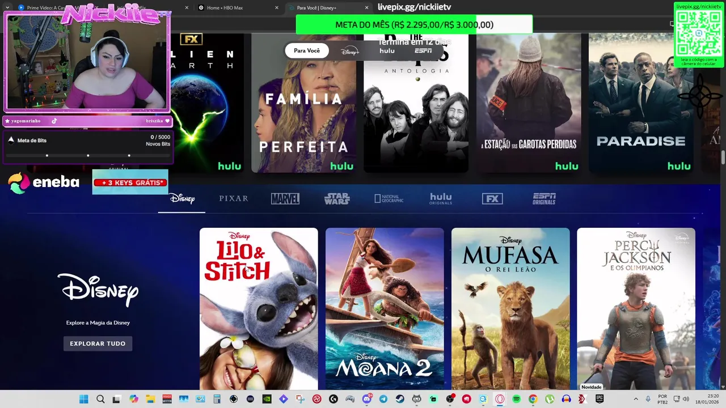
Task: Open Discord from the taskbar
Action: point(367,399)
